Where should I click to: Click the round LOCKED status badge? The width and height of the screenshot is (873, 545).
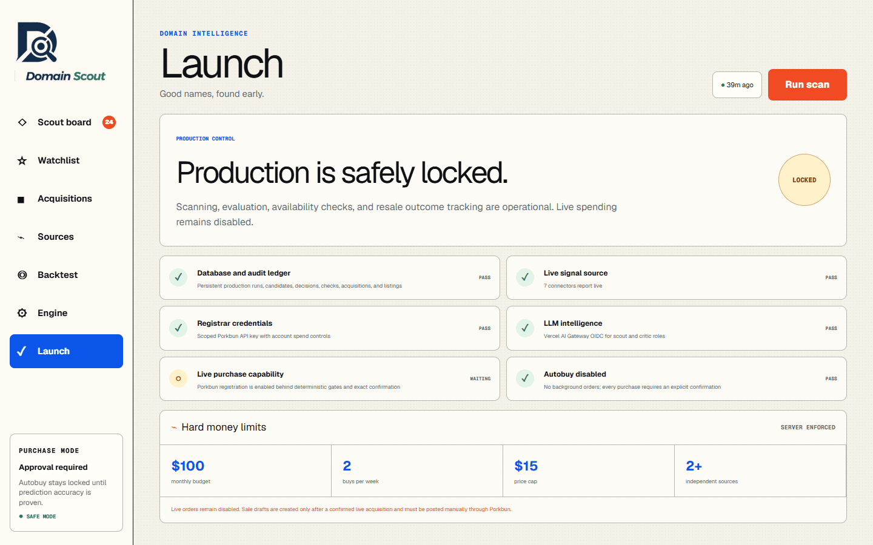coord(804,180)
